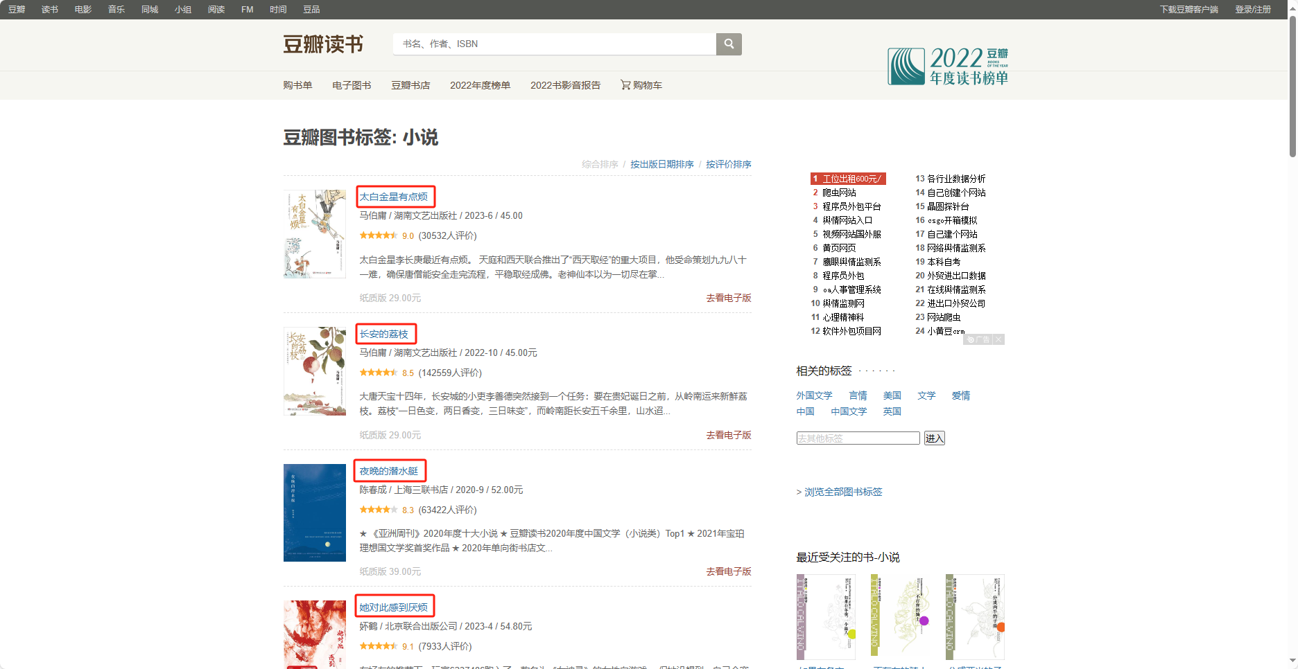This screenshot has width=1298, height=669.
Task: Open ad link 小黄豆crm
Action: coord(946,331)
